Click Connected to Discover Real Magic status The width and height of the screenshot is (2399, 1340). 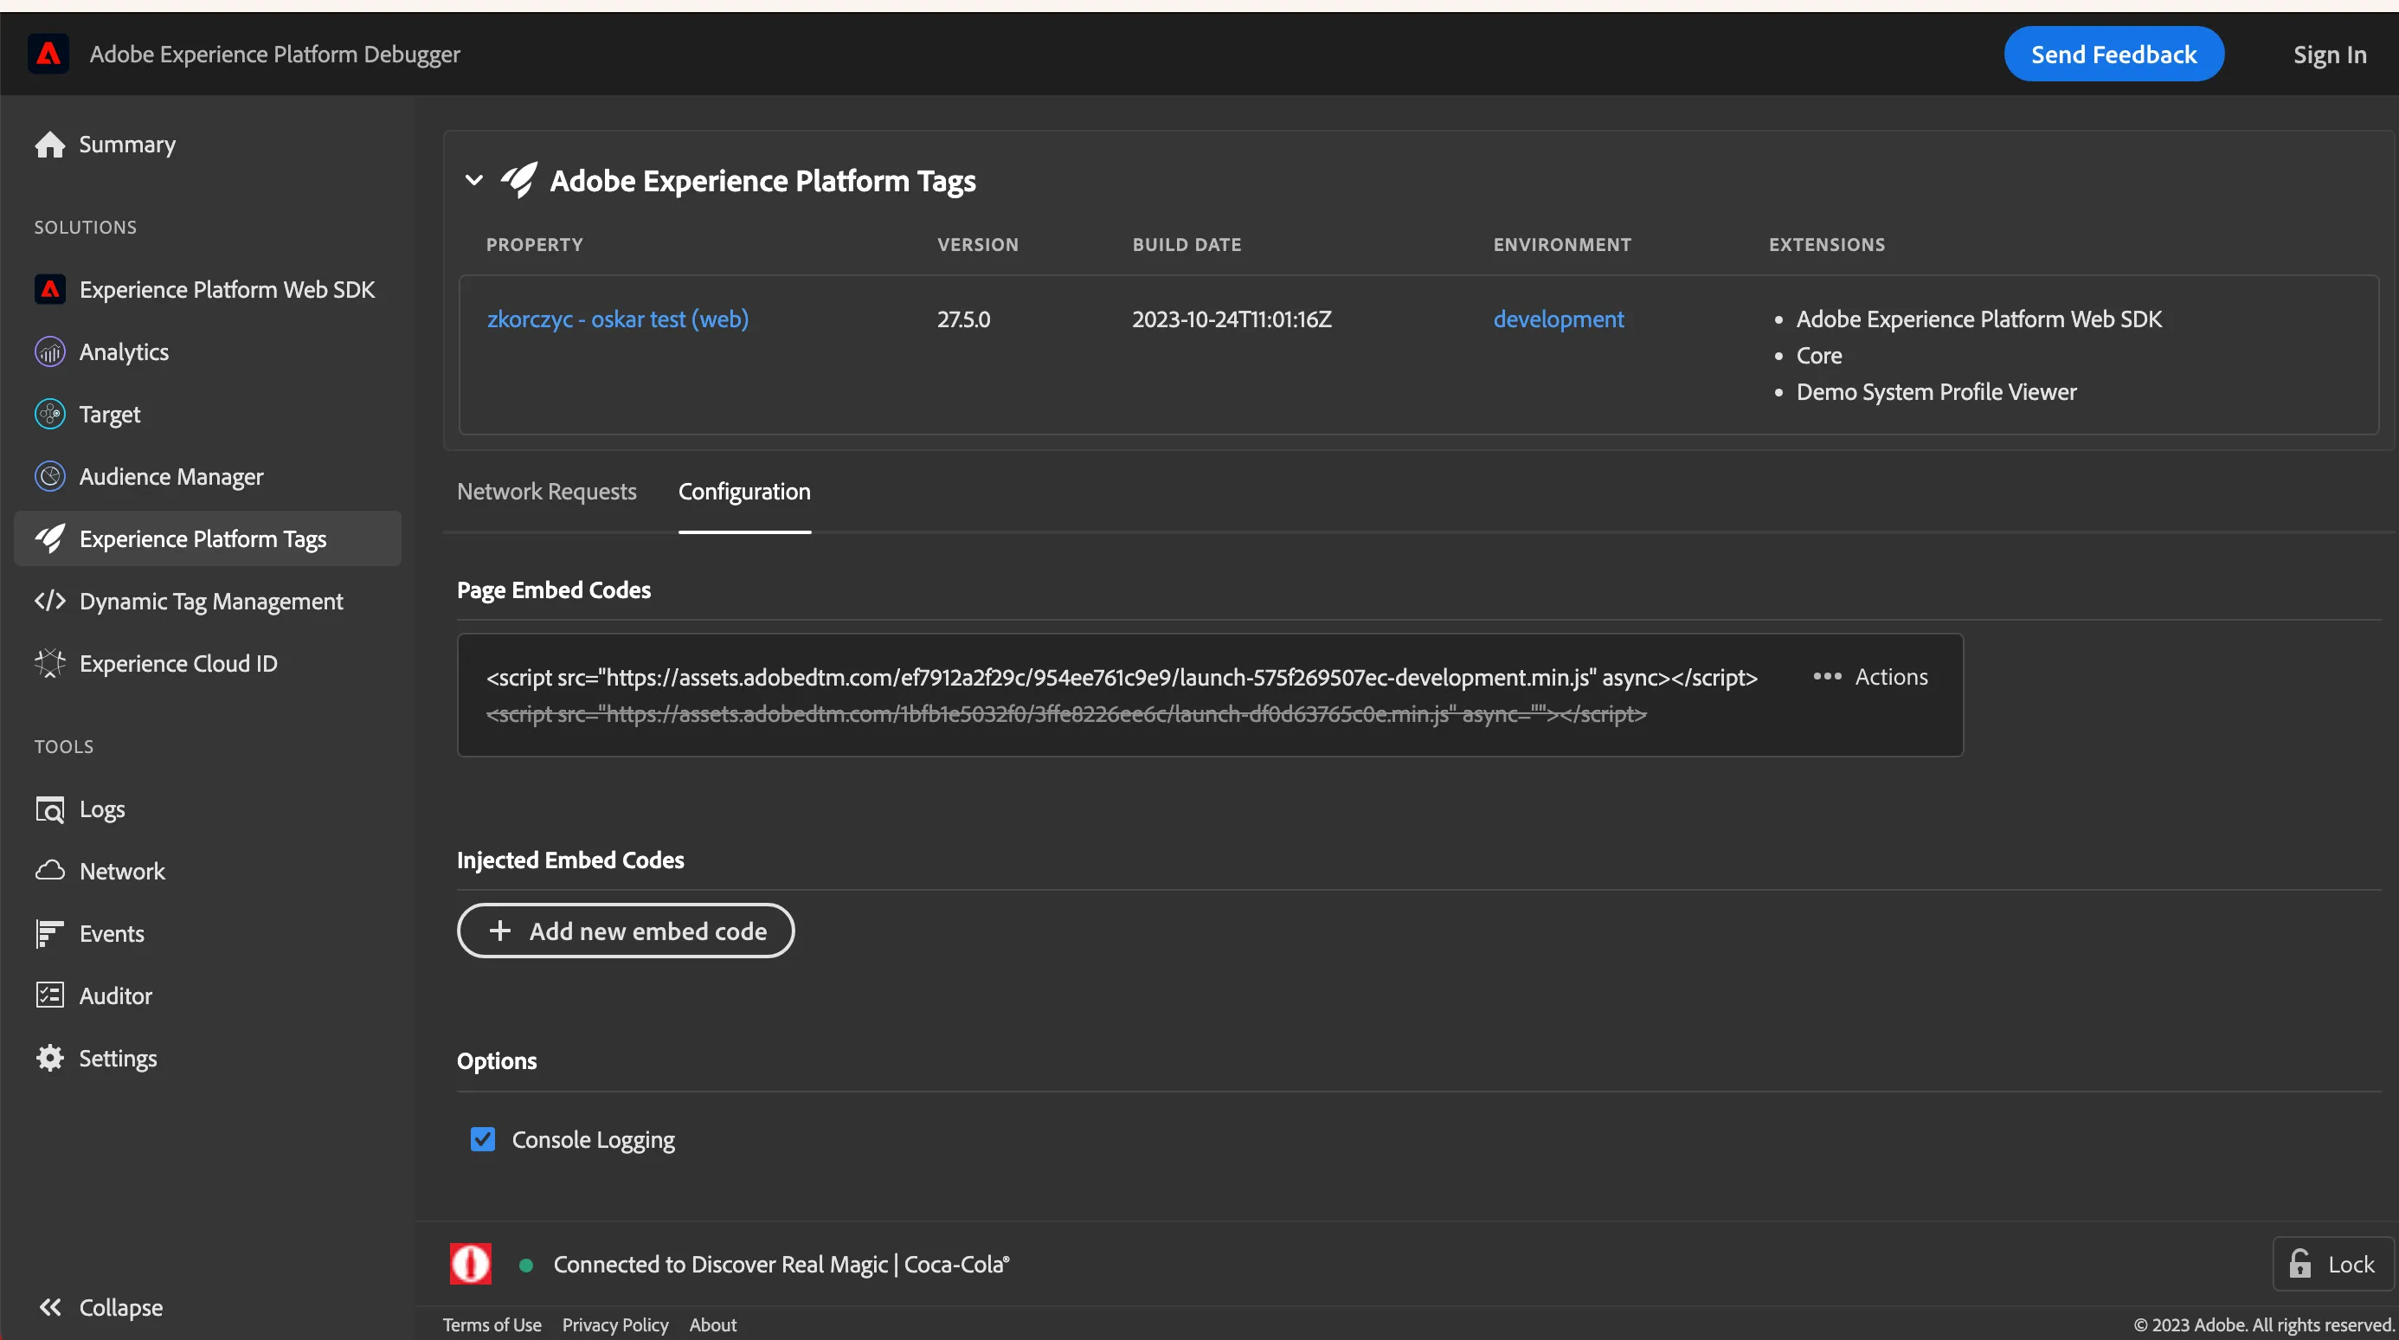click(x=781, y=1265)
